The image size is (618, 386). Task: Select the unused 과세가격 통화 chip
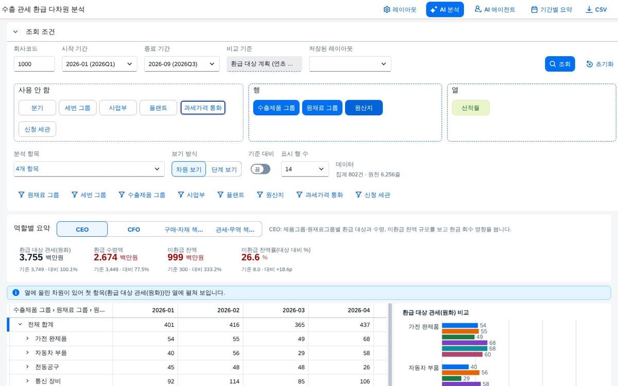tap(203, 108)
